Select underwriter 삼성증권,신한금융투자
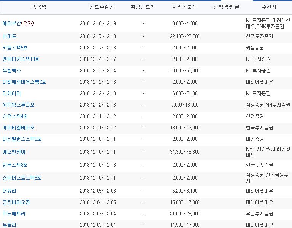Screen dimensions: 292x228 (x=267, y=178)
